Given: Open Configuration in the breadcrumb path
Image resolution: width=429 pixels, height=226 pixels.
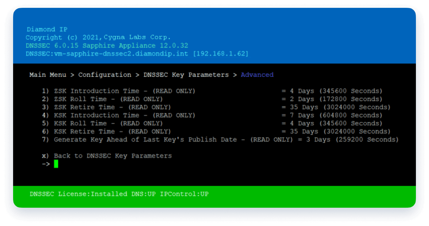Looking at the screenshot, I should point(104,74).
